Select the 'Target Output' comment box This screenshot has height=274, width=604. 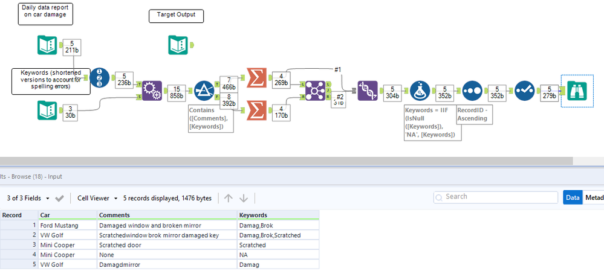176,16
